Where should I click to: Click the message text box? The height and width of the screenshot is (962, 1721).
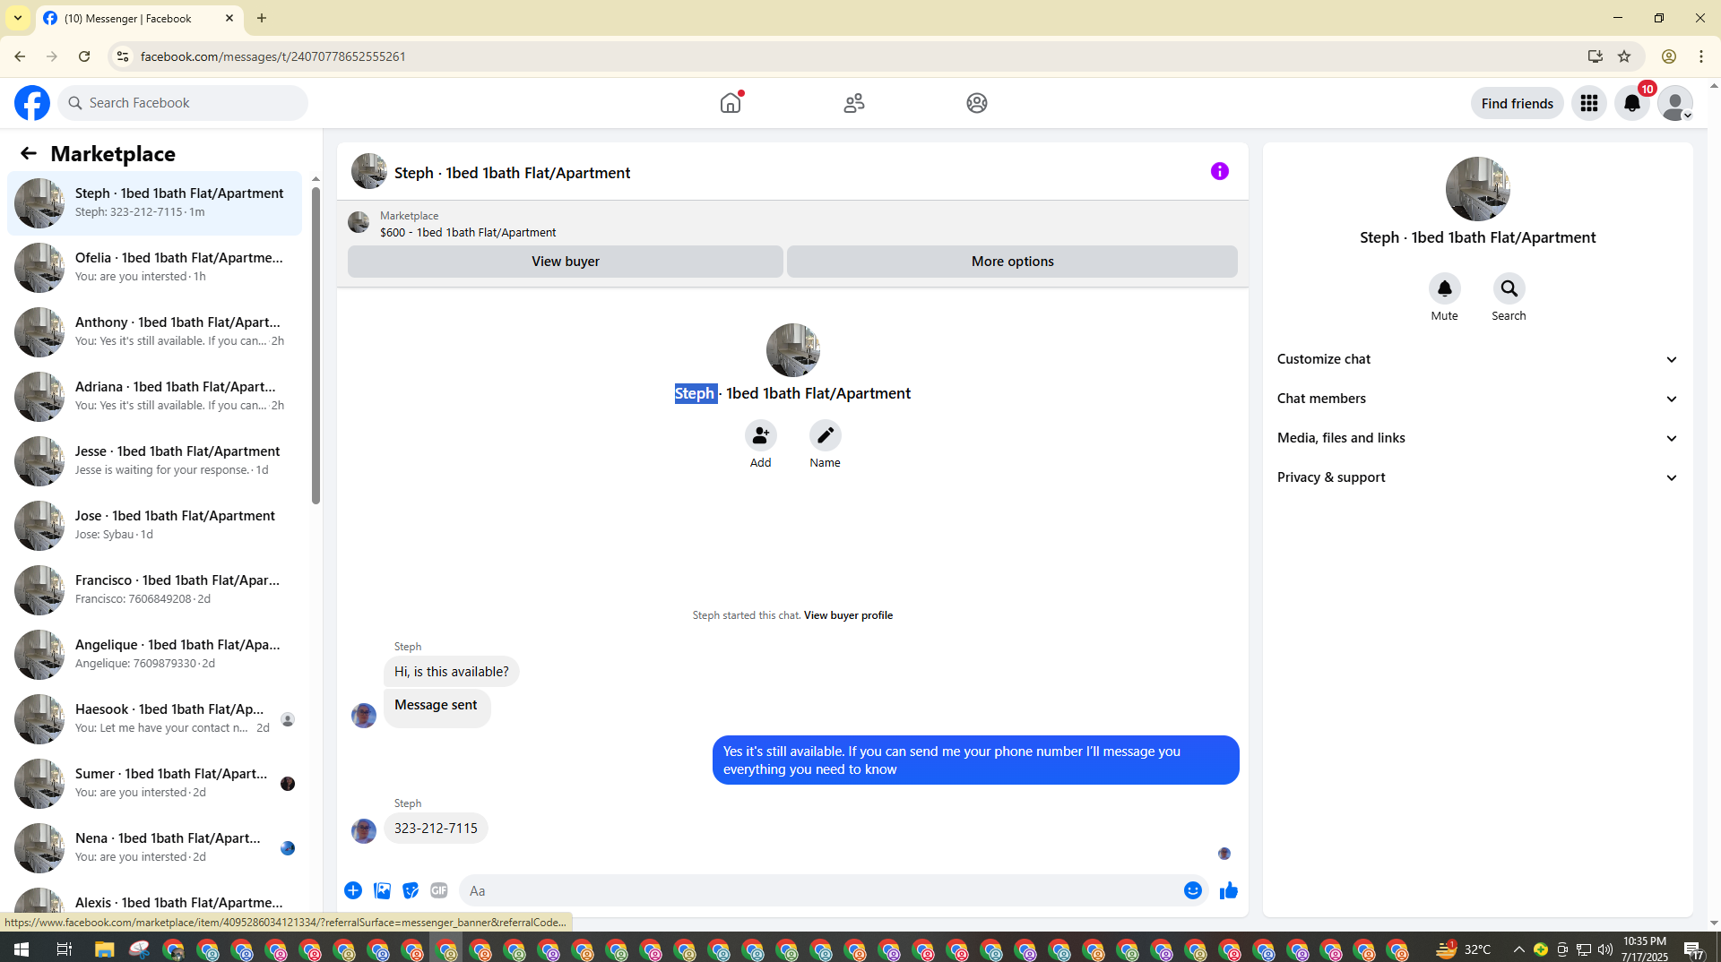coord(820,890)
